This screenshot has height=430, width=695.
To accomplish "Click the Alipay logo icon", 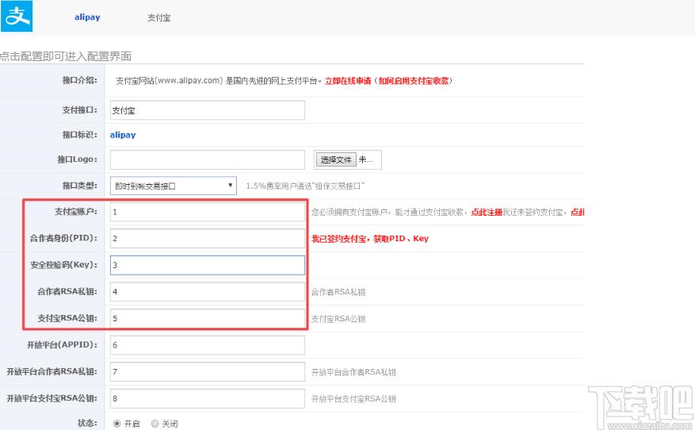I will pos(17,16).
